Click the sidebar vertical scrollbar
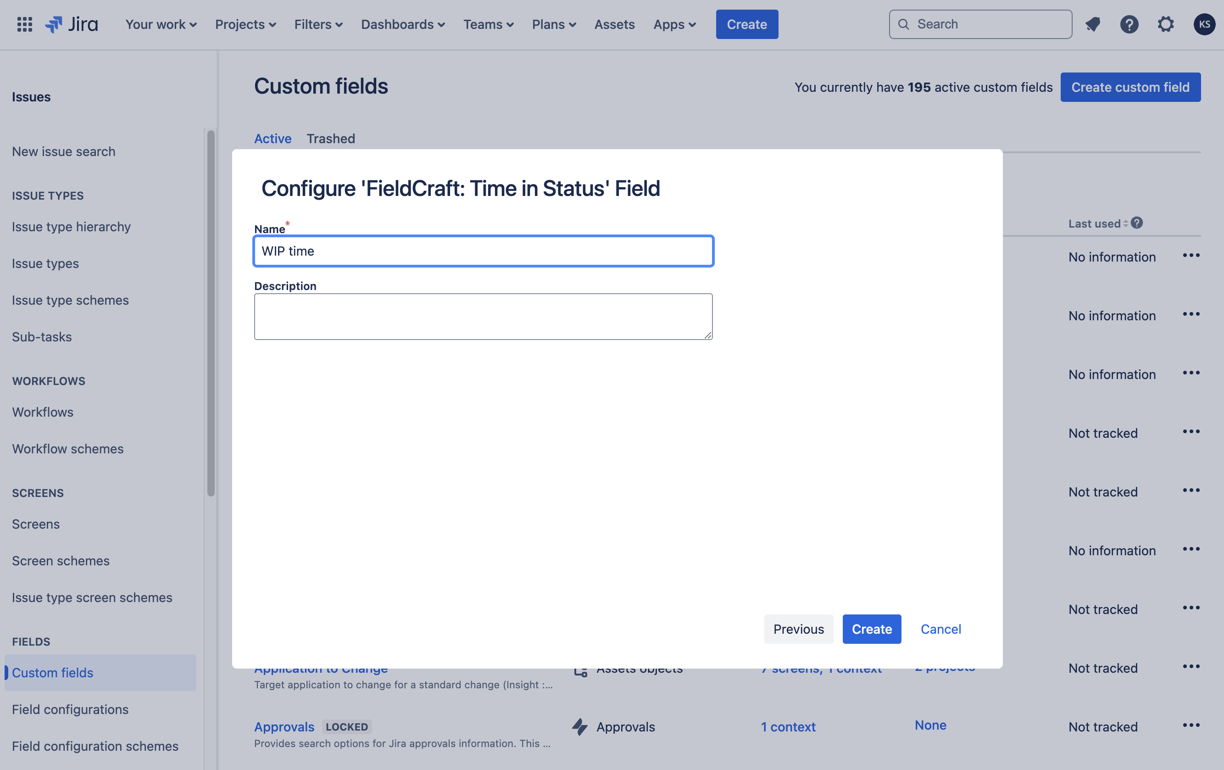 point(211,312)
